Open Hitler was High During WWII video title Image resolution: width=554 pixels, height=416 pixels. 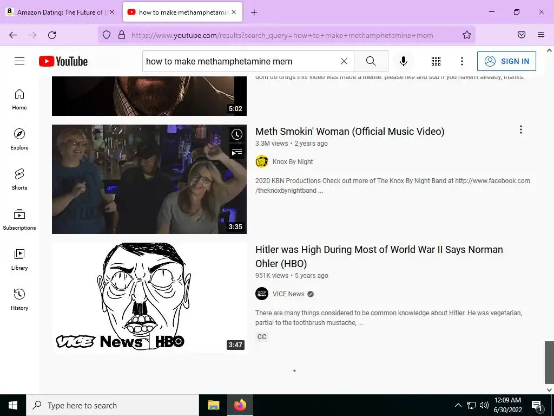tap(379, 256)
